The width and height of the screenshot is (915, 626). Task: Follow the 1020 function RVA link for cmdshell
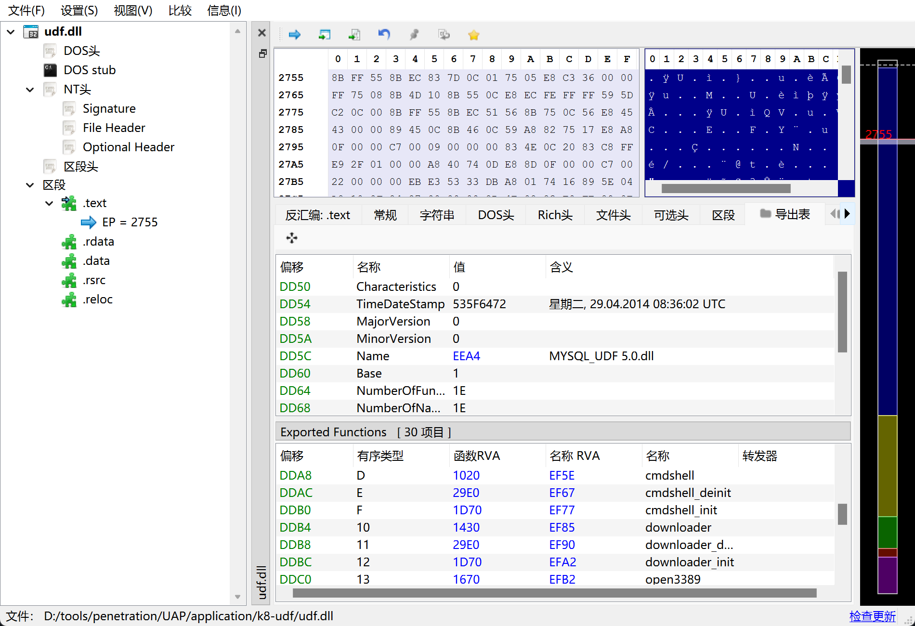coord(466,476)
